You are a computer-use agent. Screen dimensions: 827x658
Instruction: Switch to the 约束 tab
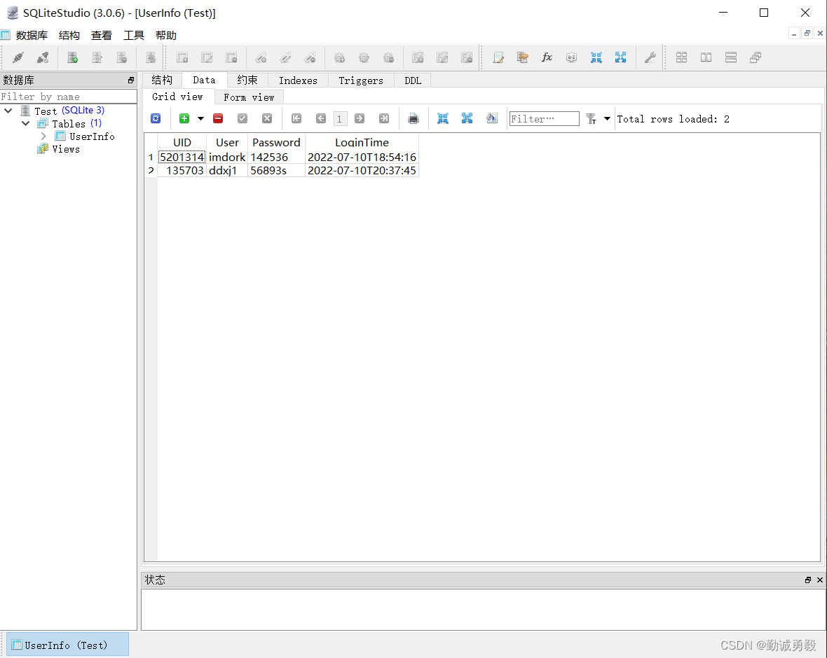click(247, 80)
